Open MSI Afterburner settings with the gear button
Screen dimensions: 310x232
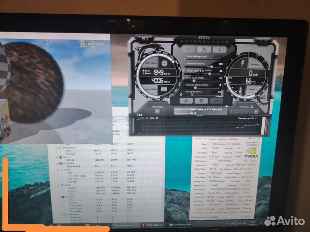pyautogui.click(x=186, y=101)
